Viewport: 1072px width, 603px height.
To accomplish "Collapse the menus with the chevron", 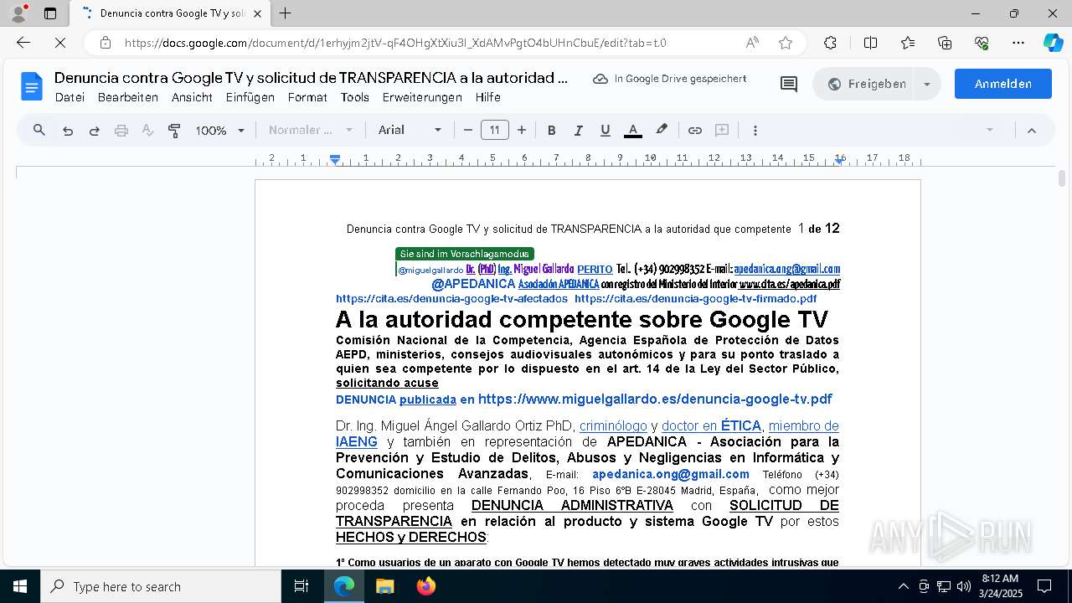I will click(1032, 131).
